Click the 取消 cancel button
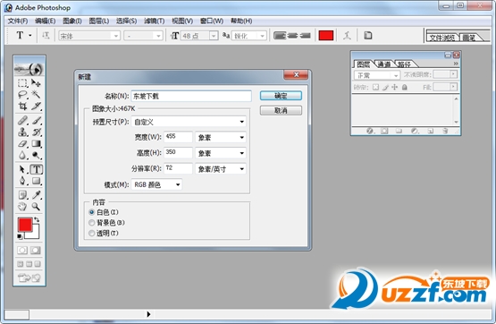The width and height of the screenshot is (496, 324). 281,110
